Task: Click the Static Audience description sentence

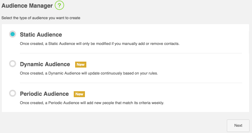Action: tap(100, 44)
